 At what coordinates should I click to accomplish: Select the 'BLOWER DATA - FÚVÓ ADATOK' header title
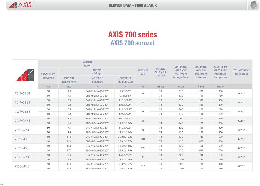[x=133, y=5]
